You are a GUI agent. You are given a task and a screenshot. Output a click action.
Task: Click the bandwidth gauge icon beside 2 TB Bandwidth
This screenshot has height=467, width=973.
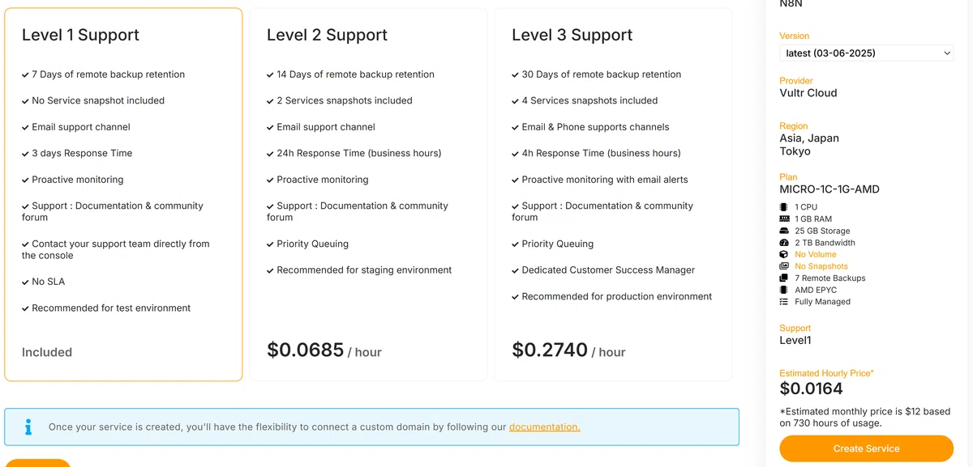click(783, 243)
